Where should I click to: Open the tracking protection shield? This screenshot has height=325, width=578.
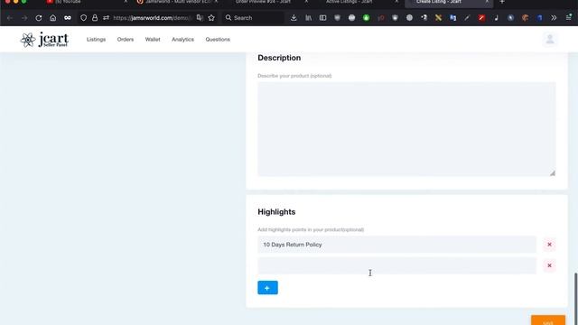pyautogui.click(x=83, y=18)
